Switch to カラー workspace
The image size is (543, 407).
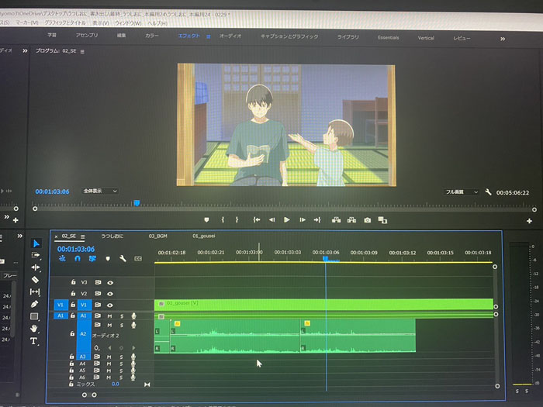pyautogui.click(x=152, y=36)
